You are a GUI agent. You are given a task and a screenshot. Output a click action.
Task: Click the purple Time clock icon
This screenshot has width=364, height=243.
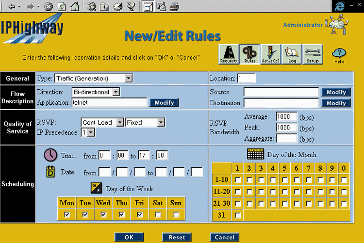[x=50, y=155]
